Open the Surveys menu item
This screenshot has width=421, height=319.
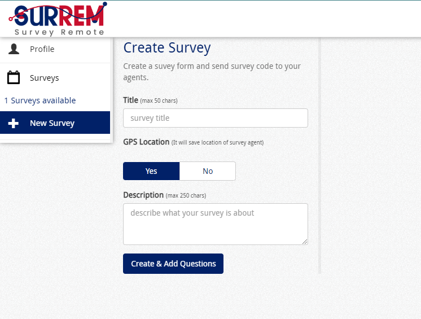point(45,78)
